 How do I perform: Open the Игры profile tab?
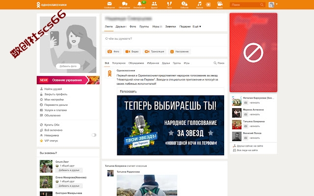click(157, 26)
